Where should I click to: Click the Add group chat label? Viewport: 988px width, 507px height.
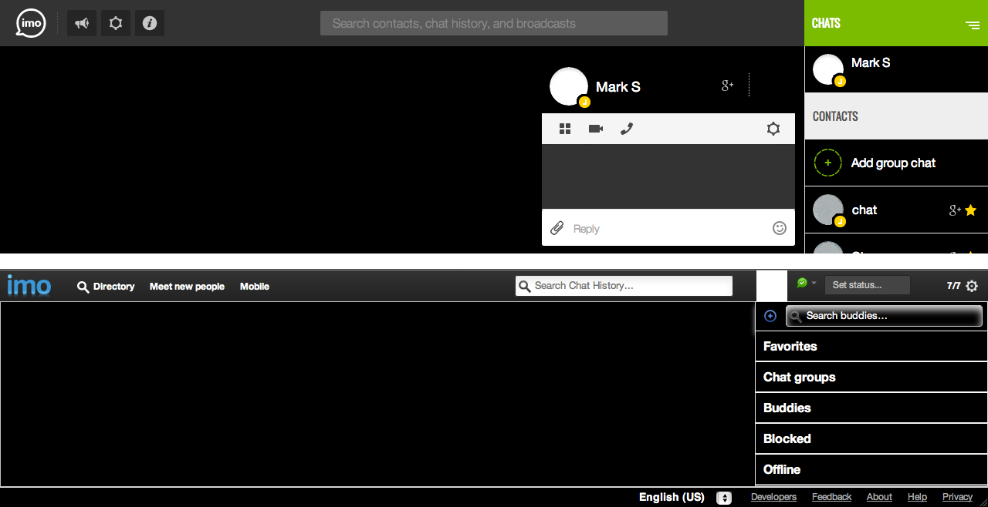[893, 163]
